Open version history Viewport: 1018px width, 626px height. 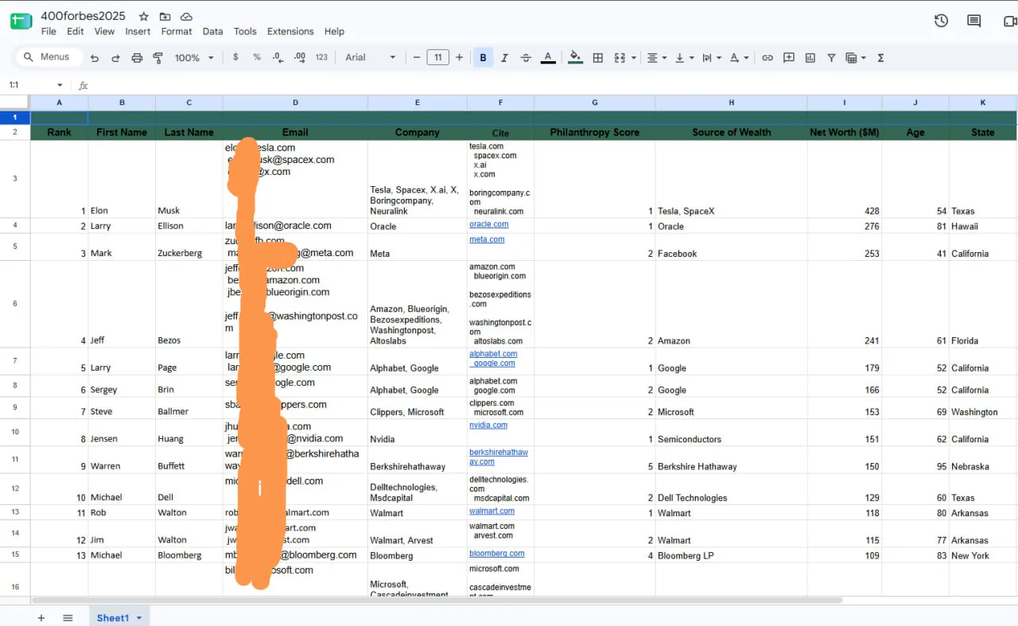pos(941,21)
